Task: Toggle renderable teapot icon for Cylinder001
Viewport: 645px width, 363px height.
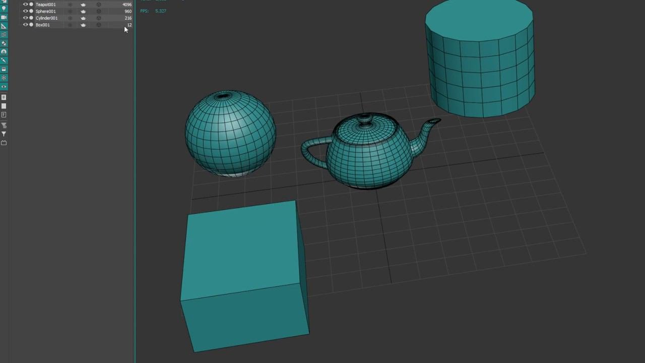Action: [83, 18]
